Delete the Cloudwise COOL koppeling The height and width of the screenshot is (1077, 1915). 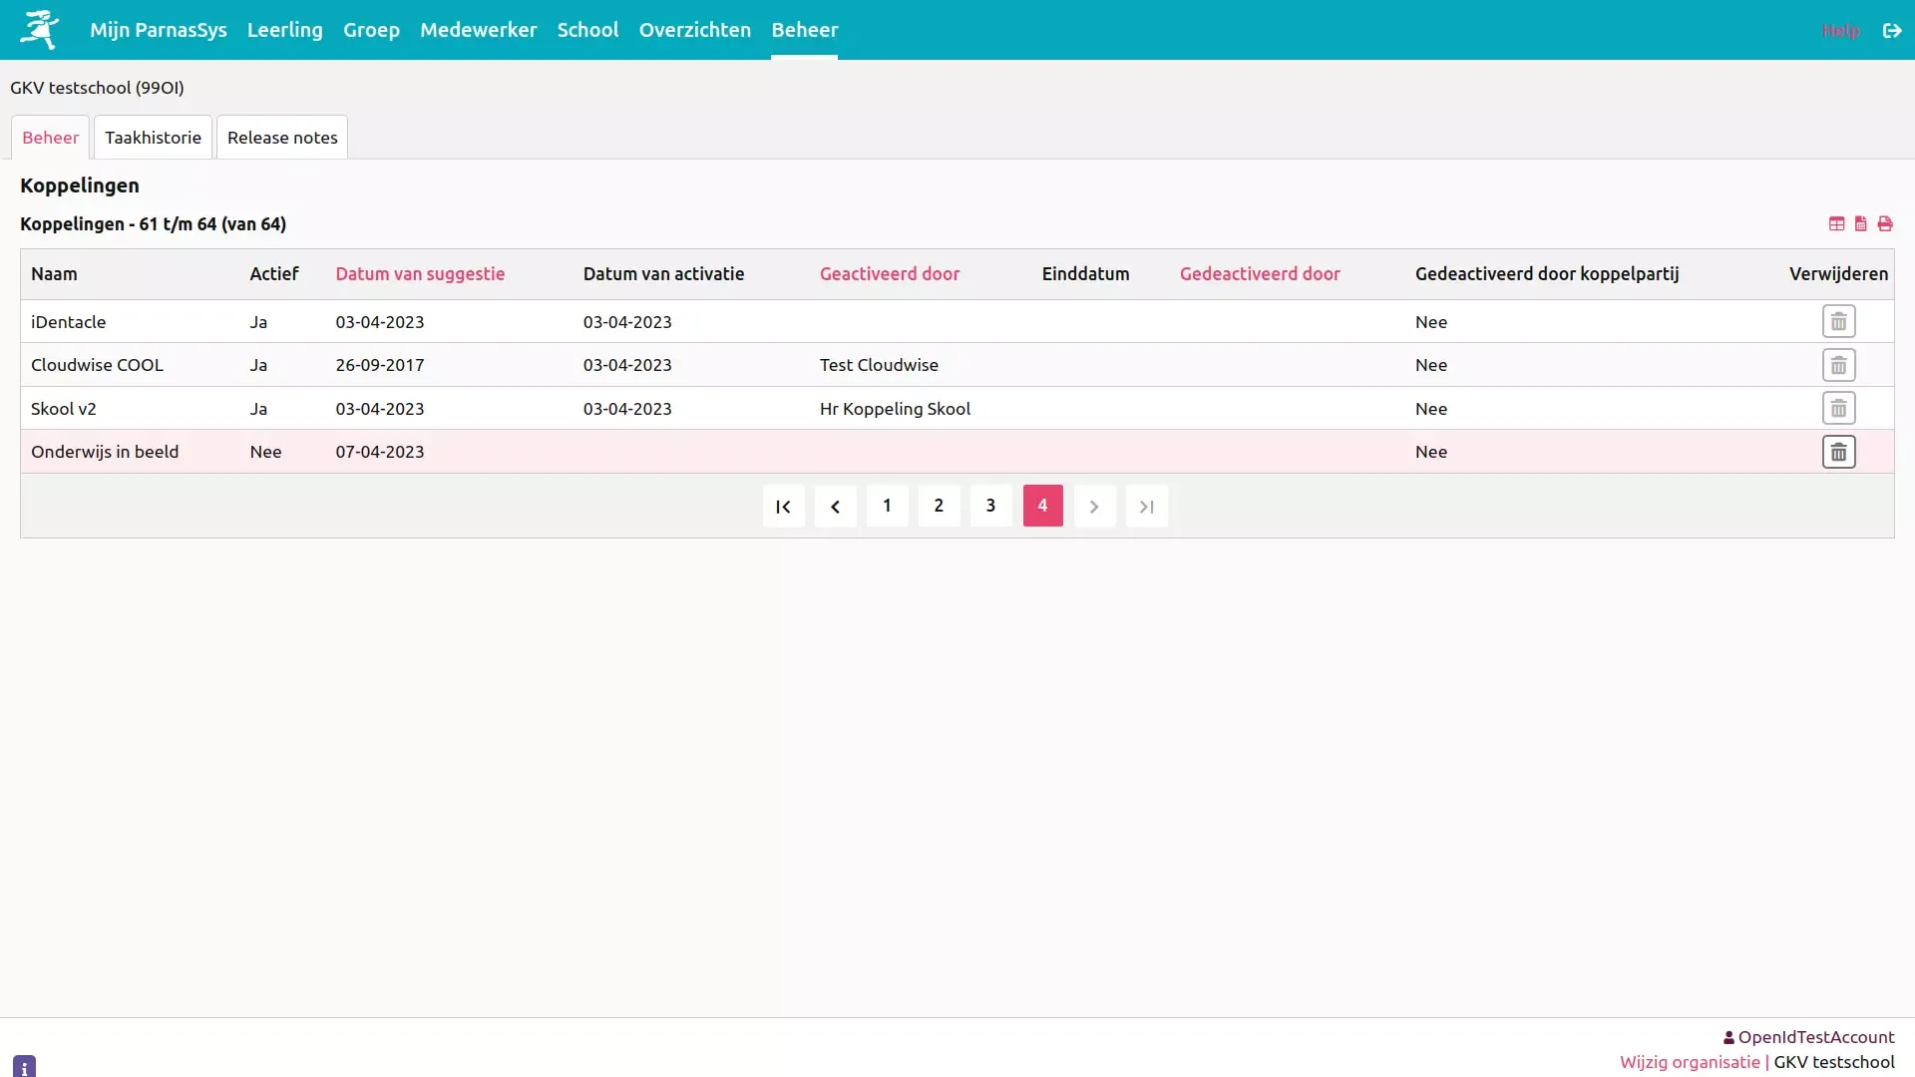click(x=1838, y=365)
